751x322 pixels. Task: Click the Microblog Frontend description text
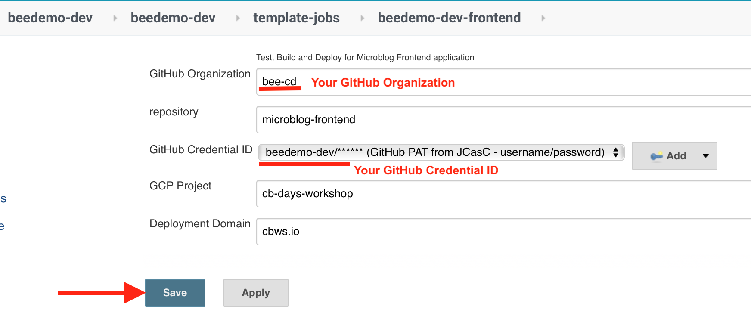(x=365, y=57)
